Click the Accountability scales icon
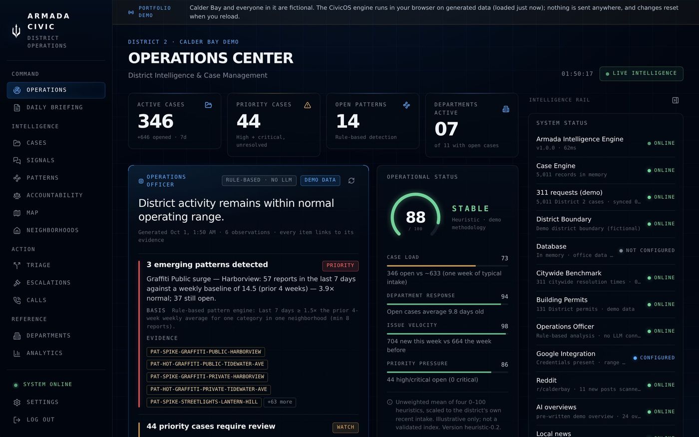699x437 pixels. click(x=17, y=196)
